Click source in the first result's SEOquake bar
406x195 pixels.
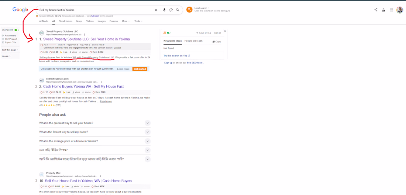tap(83, 52)
